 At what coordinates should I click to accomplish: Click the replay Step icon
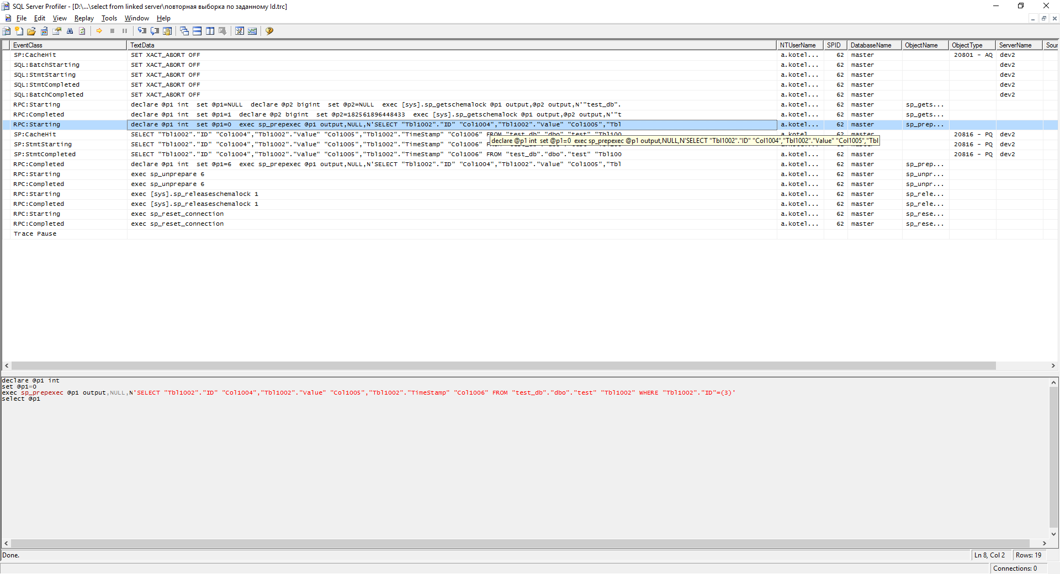142,31
